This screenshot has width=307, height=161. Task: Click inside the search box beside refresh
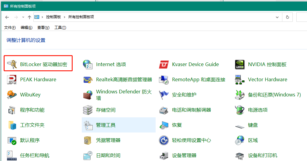tap(302, 17)
